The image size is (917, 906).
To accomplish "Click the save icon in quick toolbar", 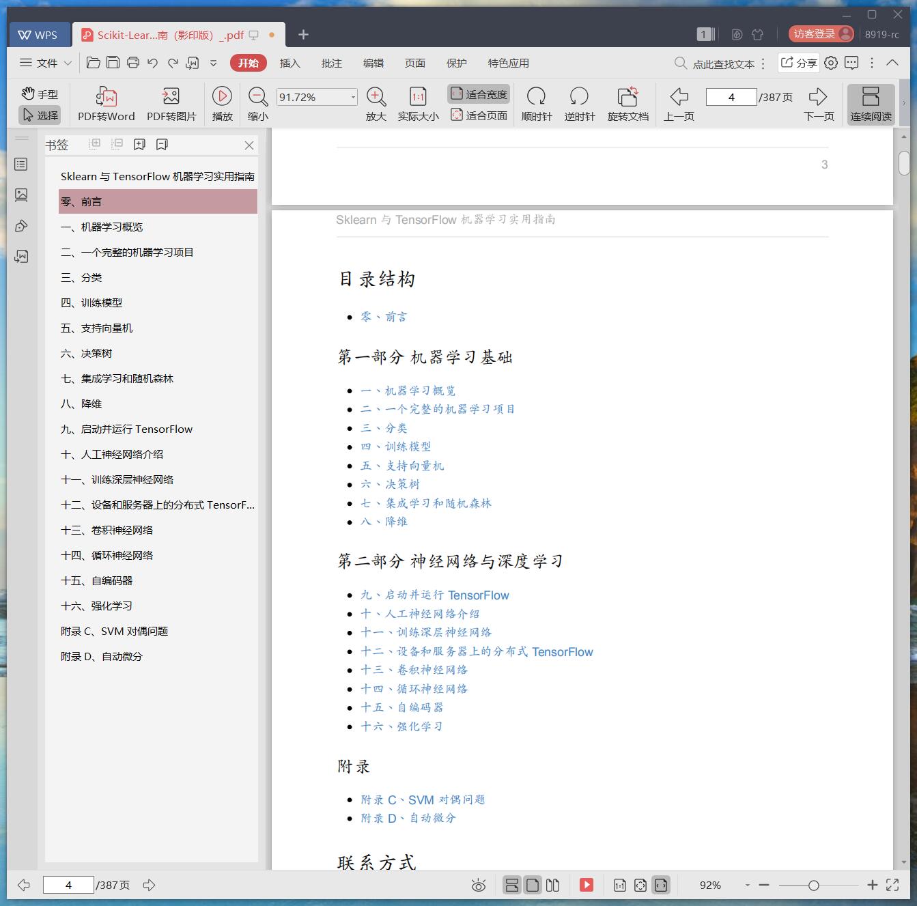I will [x=113, y=63].
